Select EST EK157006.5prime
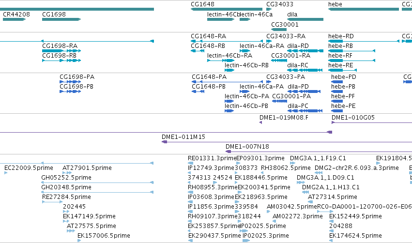The width and height of the screenshot is (412, 243). pos(79,241)
